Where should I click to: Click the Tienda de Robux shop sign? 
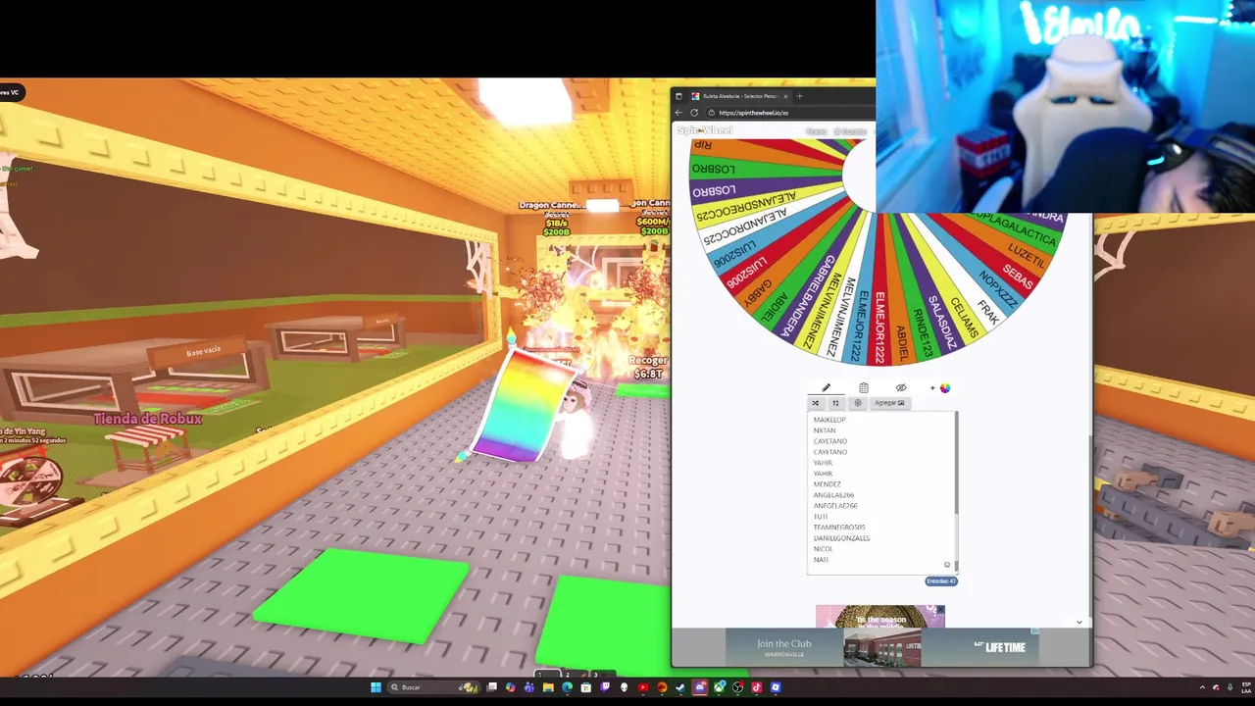[x=148, y=419]
